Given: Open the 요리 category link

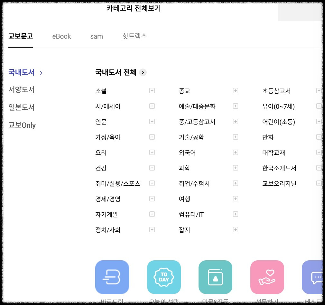Looking at the screenshot, I should [x=101, y=153].
